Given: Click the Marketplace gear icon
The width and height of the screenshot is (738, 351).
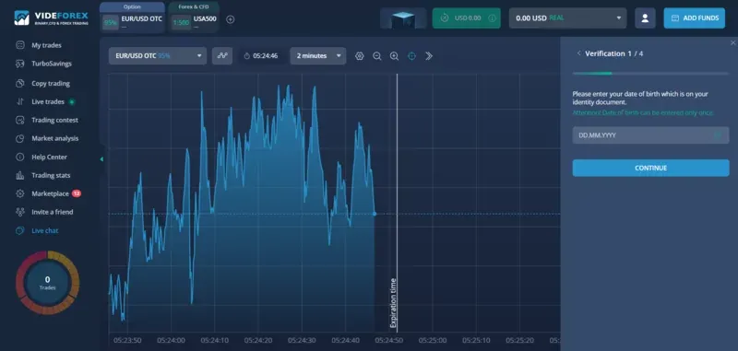Looking at the screenshot, I should tap(19, 193).
